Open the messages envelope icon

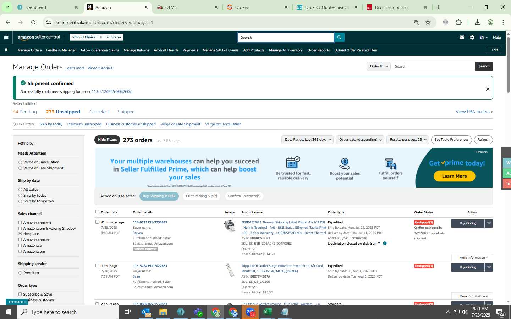(x=462, y=37)
